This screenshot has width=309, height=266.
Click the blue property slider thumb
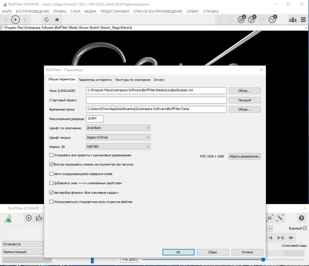pyautogui.click(x=92, y=260)
